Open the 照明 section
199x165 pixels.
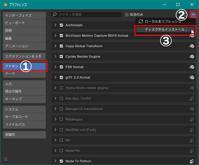click(24, 31)
